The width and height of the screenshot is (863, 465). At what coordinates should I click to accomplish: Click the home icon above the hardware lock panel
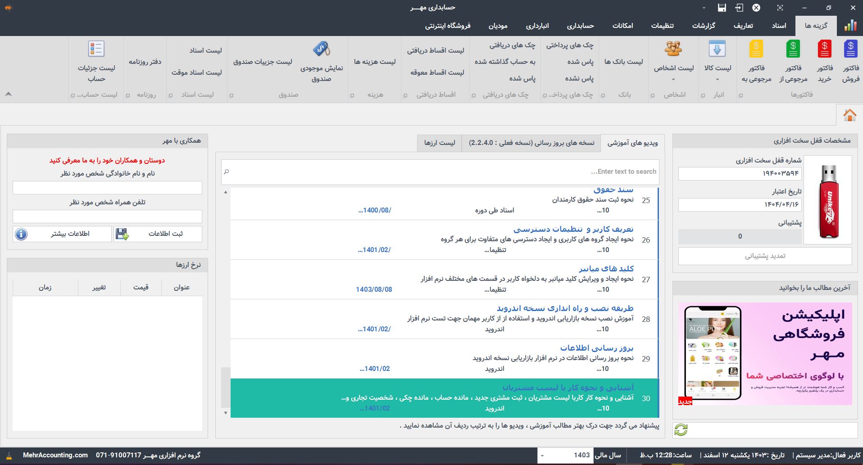(x=849, y=115)
